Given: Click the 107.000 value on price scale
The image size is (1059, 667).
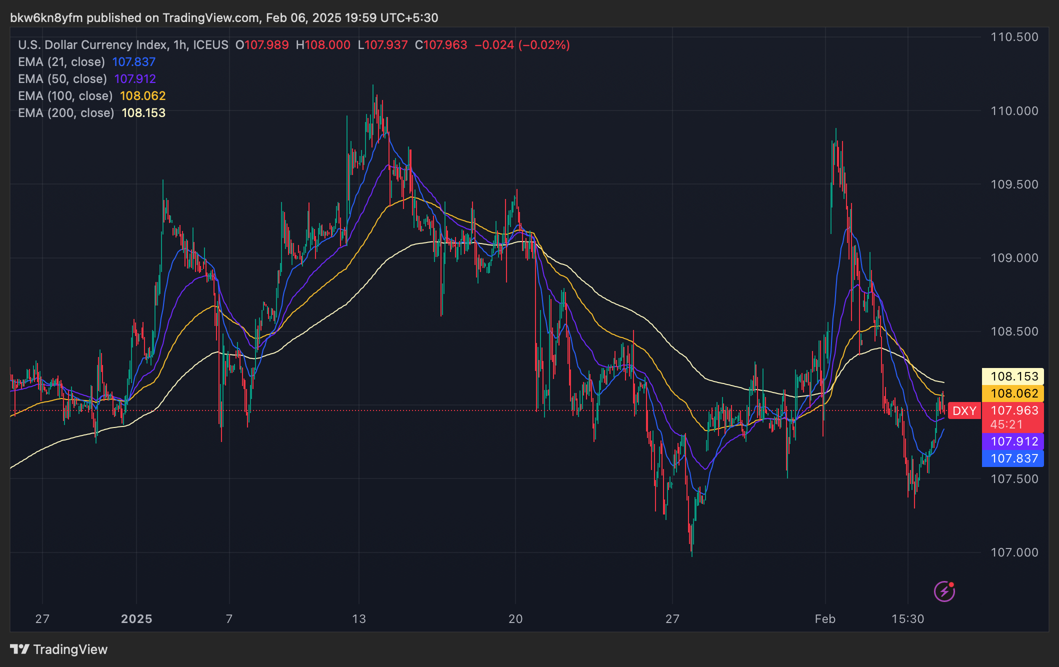Looking at the screenshot, I should tap(1014, 552).
